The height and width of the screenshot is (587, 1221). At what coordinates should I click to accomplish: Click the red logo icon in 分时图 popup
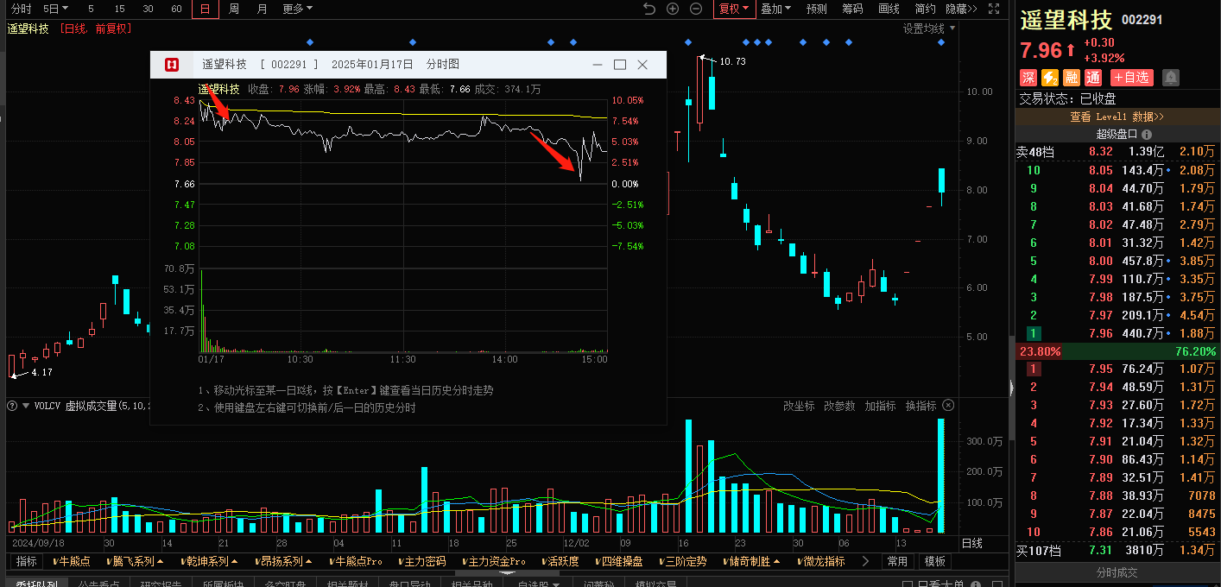(171, 65)
